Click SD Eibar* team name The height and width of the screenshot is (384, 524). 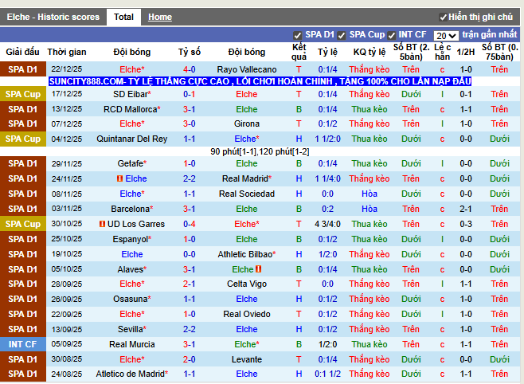(x=132, y=94)
